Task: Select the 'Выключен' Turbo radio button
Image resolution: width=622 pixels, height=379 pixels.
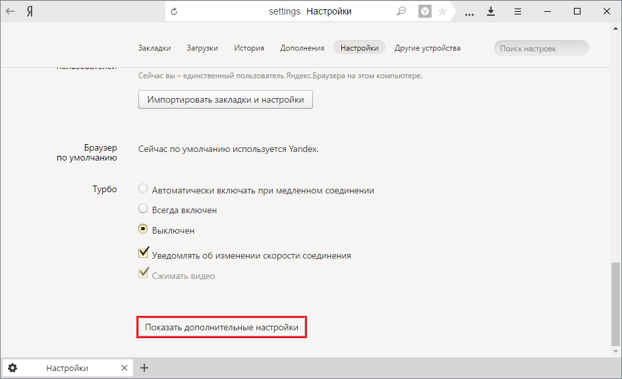Action: coord(143,230)
